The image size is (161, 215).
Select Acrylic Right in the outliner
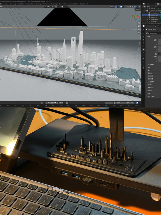pos(154,20)
